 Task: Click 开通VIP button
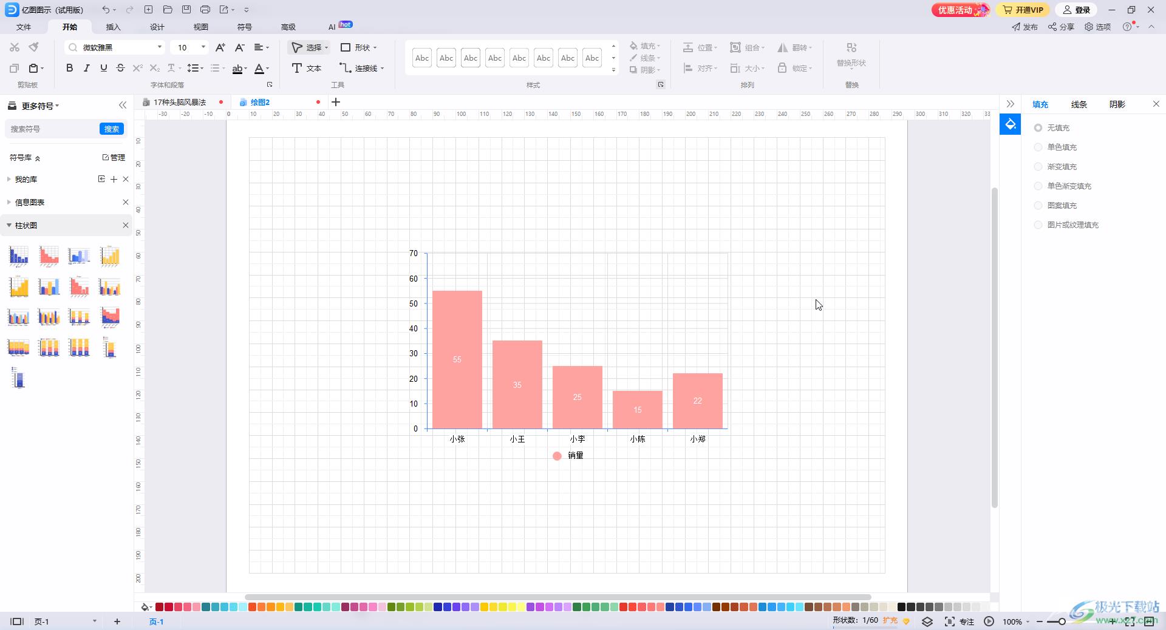(x=1023, y=10)
